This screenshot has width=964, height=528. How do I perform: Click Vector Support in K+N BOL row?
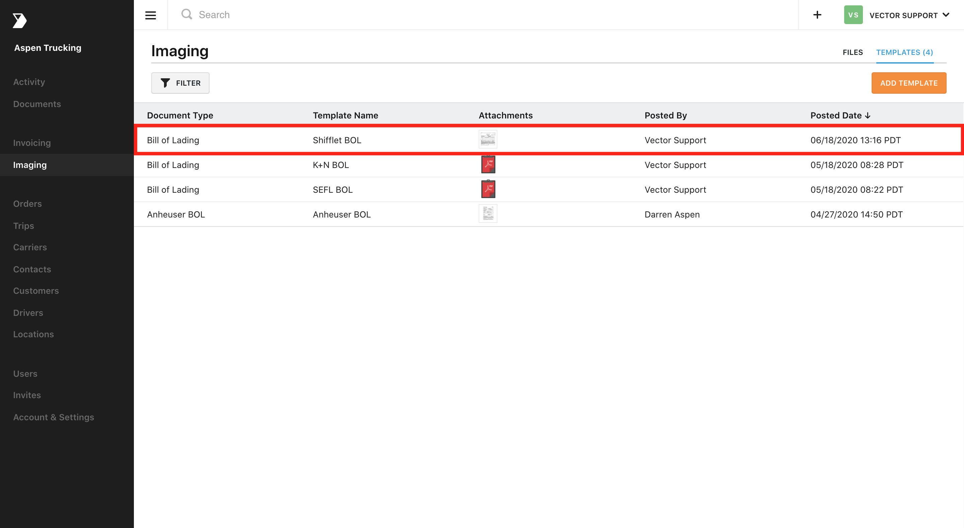675,165
